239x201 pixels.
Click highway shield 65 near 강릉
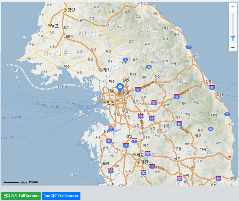(212, 87)
